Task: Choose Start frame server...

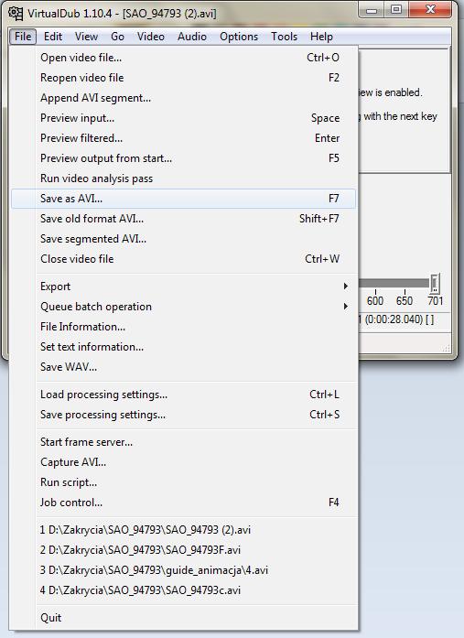Action: tap(183, 442)
